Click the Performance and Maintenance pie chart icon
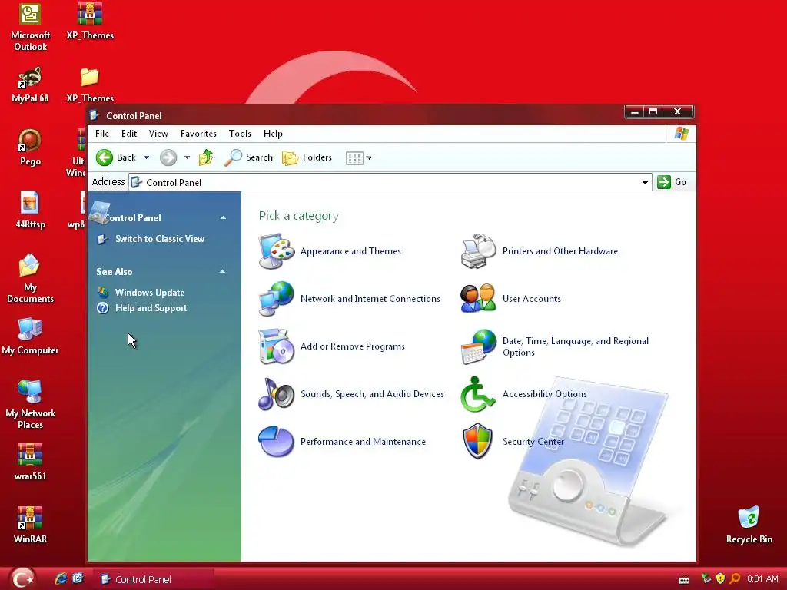787x590 pixels. 276,442
